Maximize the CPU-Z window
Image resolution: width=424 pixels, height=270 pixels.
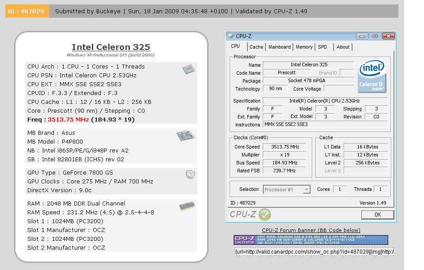pos(375,36)
